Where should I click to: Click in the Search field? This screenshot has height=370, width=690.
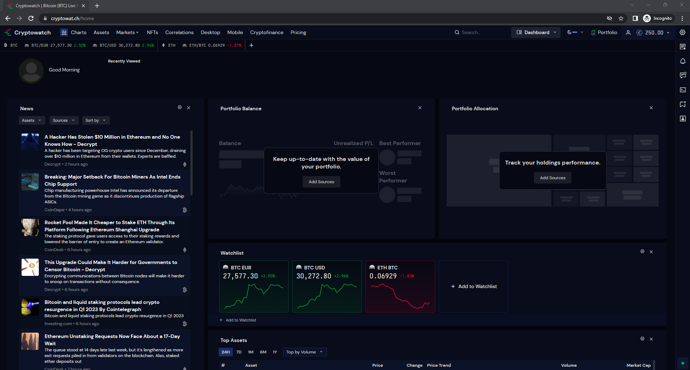[x=480, y=32]
